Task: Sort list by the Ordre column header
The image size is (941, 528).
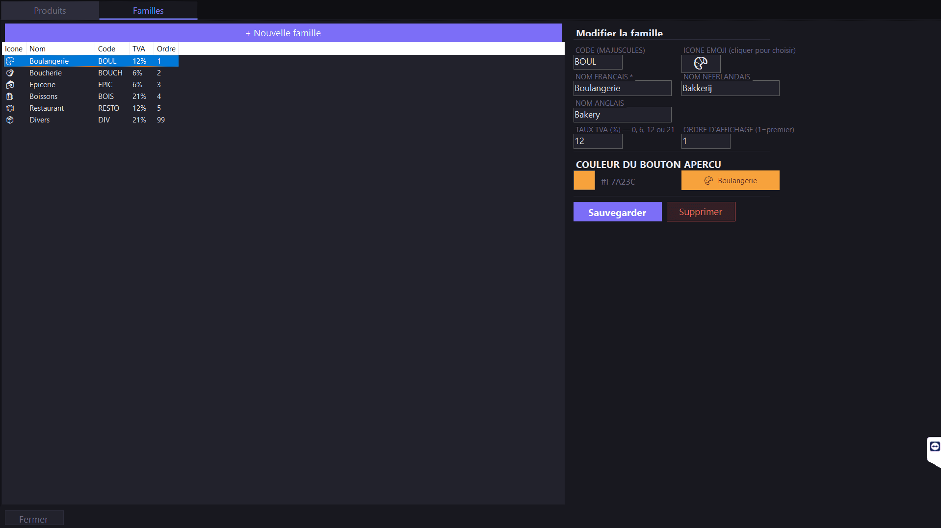Action: pyautogui.click(x=166, y=49)
